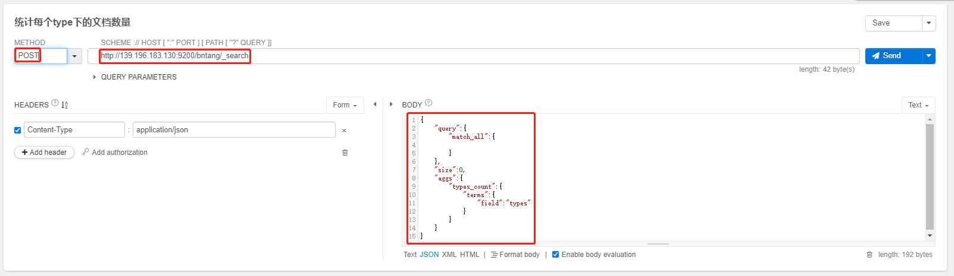Open the Save dropdown arrow
The width and height of the screenshot is (954, 276).
coord(929,23)
